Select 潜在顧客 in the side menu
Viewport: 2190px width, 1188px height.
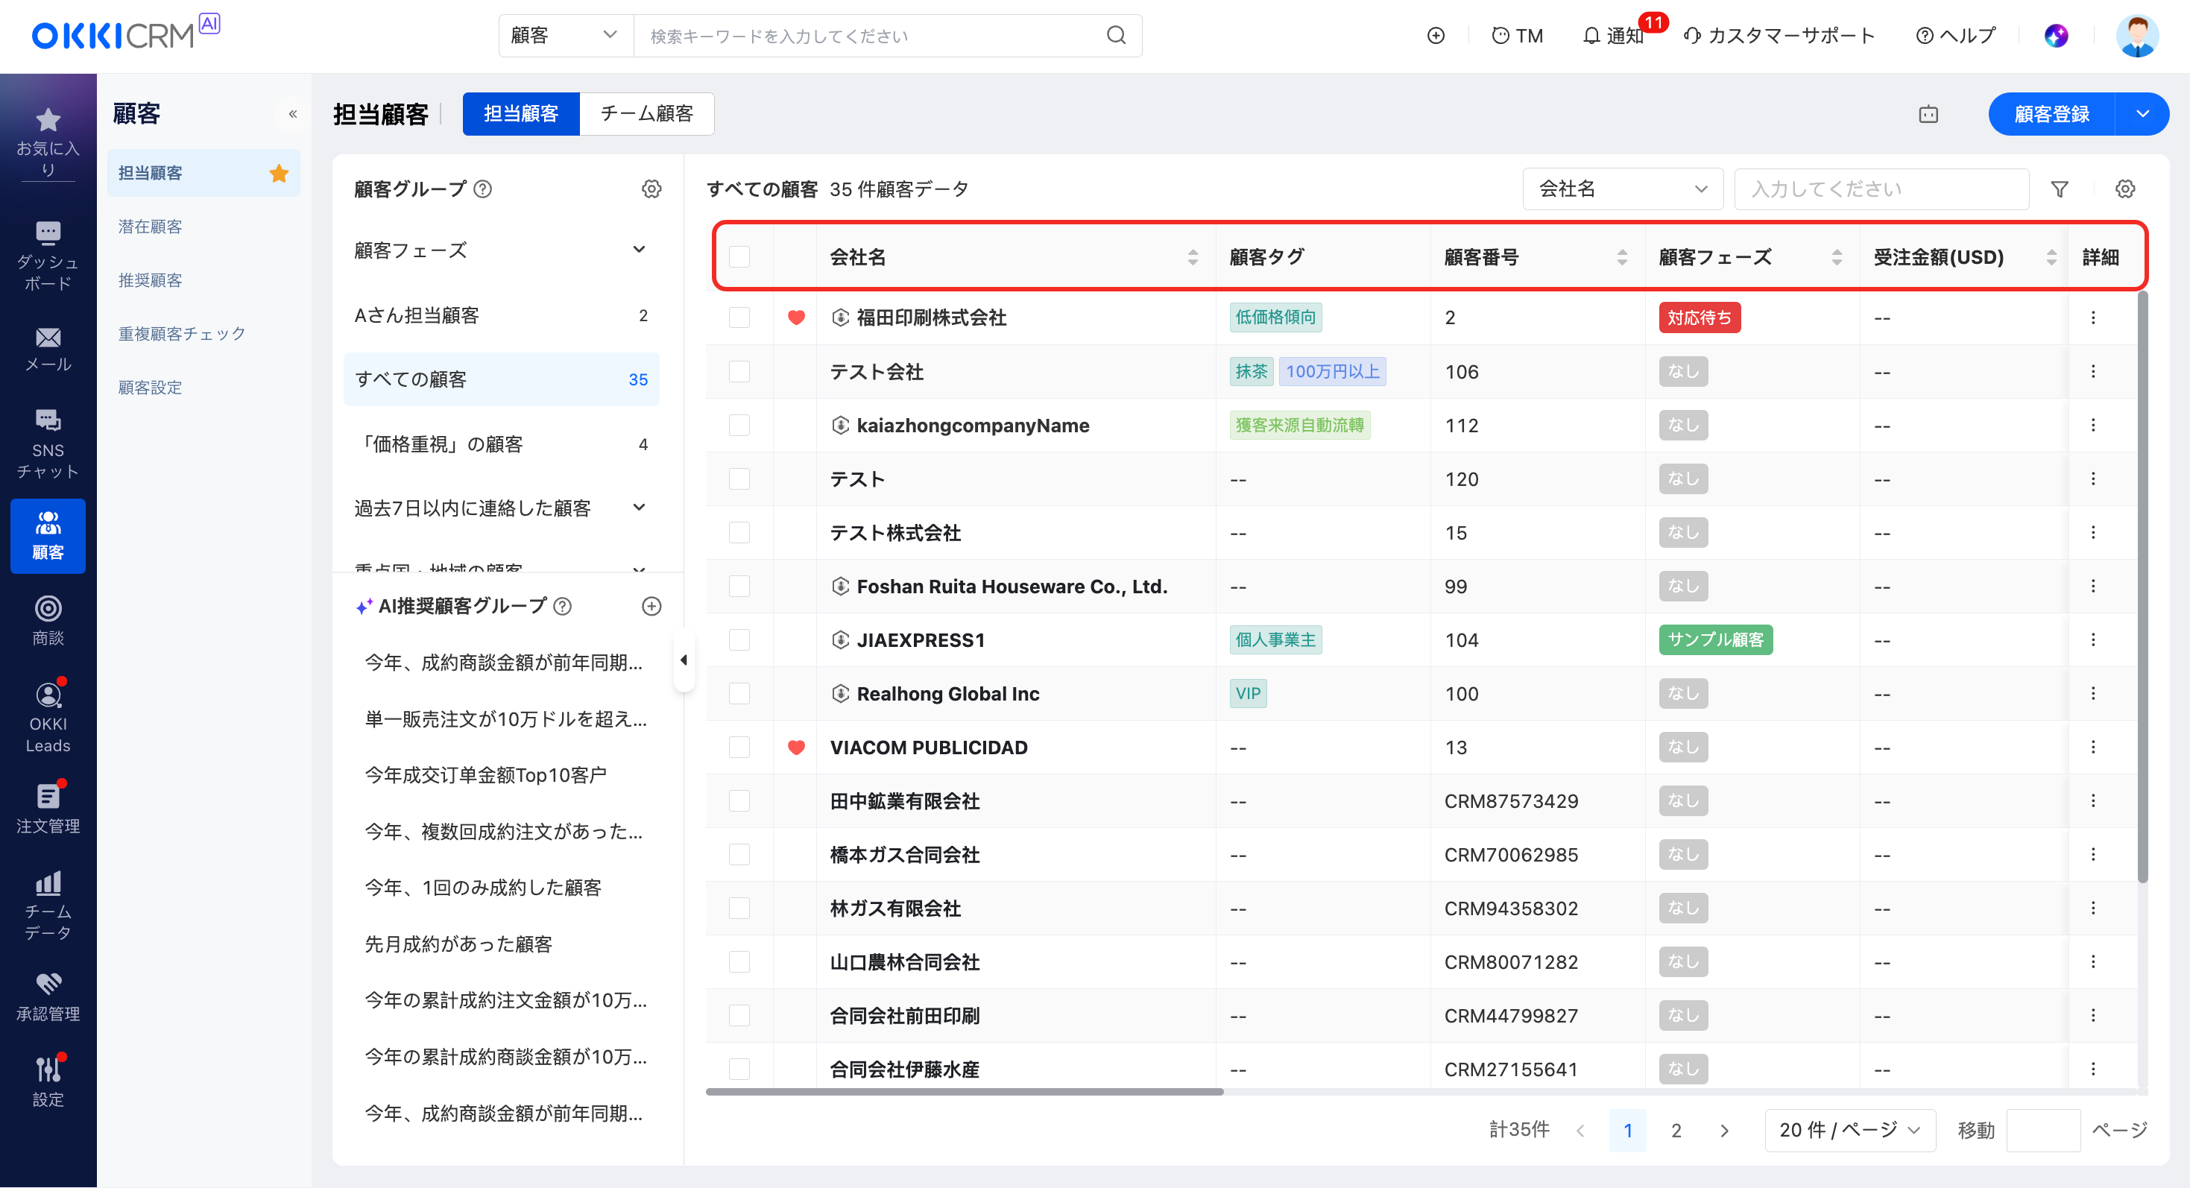coord(151,226)
